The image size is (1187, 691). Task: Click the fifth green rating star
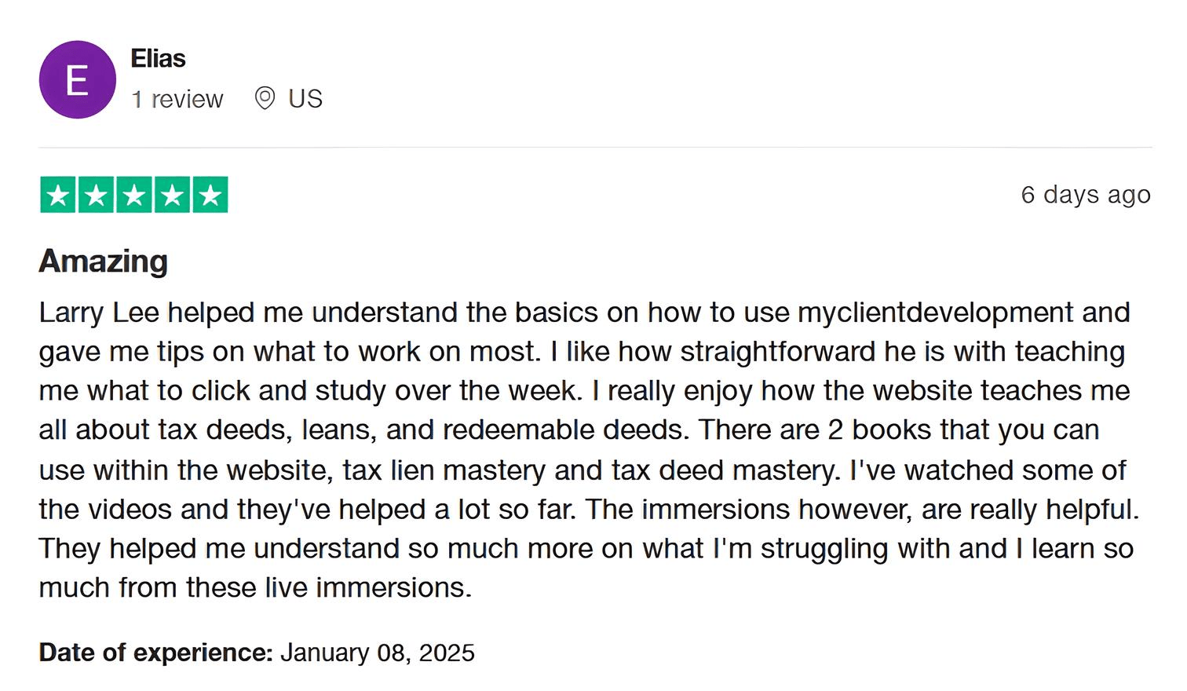click(210, 196)
